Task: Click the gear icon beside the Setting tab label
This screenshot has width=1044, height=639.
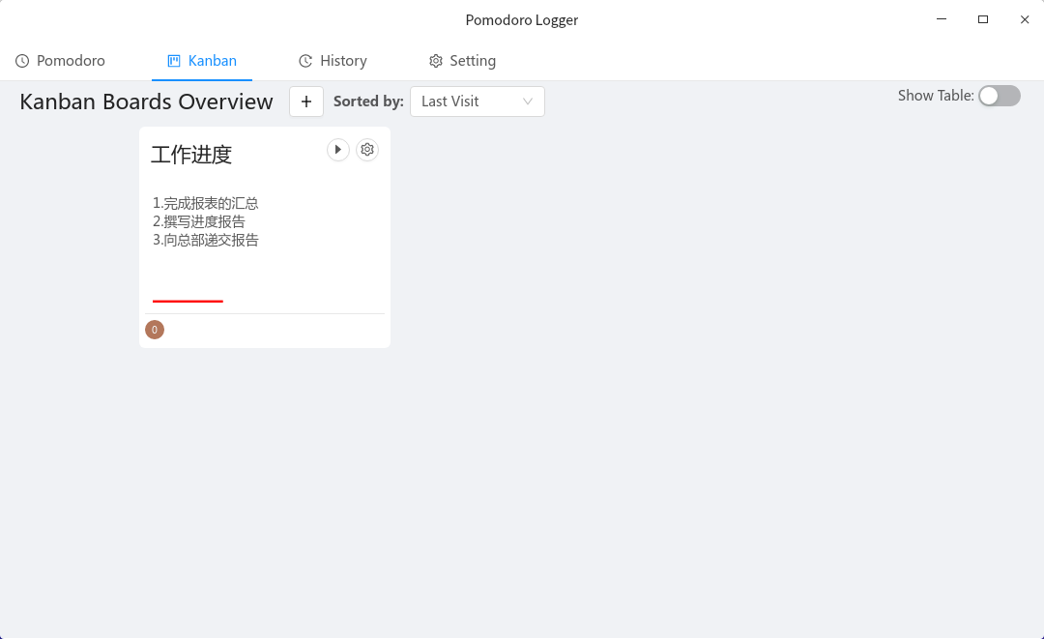Action: 436,61
